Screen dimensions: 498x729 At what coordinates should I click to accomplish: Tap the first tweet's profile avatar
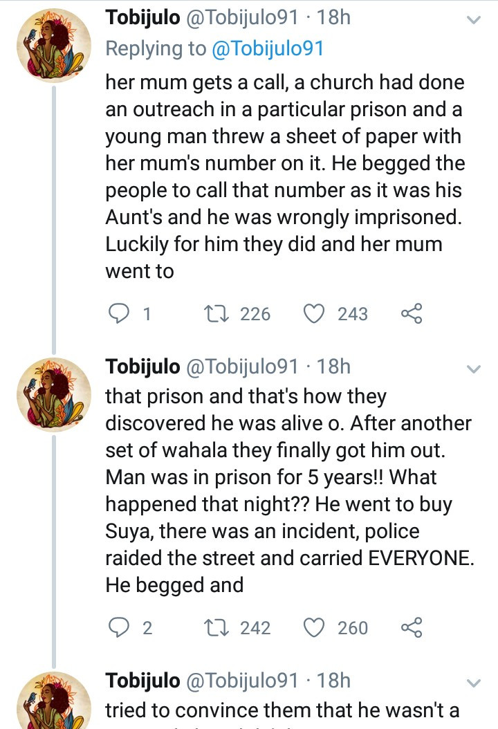pyautogui.click(x=53, y=44)
